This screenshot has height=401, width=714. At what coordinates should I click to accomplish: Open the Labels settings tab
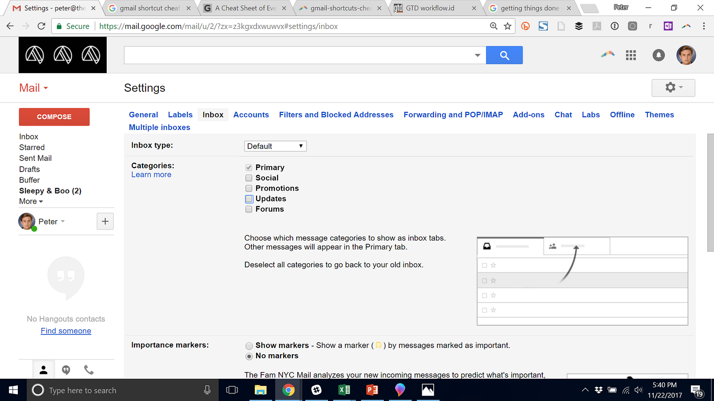pyautogui.click(x=180, y=115)
